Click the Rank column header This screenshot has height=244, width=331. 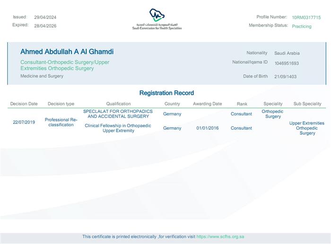click(x=242, y=104)
